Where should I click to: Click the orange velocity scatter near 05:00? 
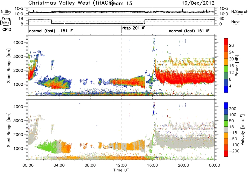pyautogui.click(x=66, y=147)
